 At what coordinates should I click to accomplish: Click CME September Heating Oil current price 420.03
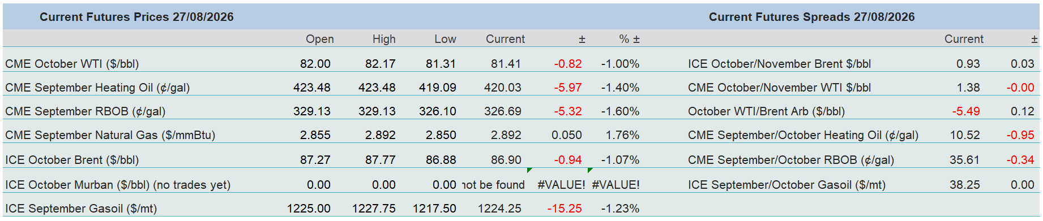(x=503, y=88)
